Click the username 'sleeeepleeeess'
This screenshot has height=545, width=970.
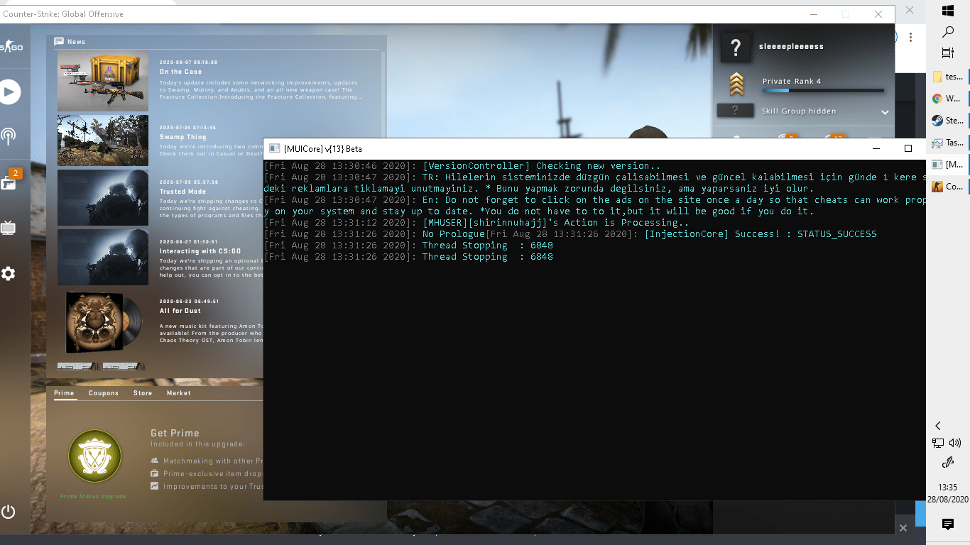pyautogui.click(x=791, y=47)
